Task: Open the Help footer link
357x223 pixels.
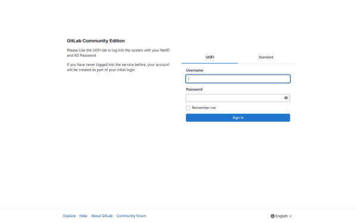Action: (x=83, y=216)
